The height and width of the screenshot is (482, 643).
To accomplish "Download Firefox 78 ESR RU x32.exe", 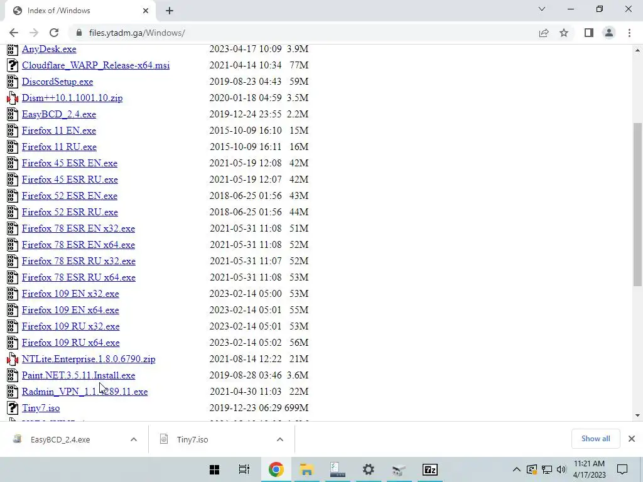I will pos(78,261).
